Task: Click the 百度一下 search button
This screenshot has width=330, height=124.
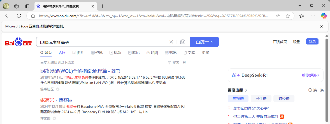Action: [x=204, y=42]
